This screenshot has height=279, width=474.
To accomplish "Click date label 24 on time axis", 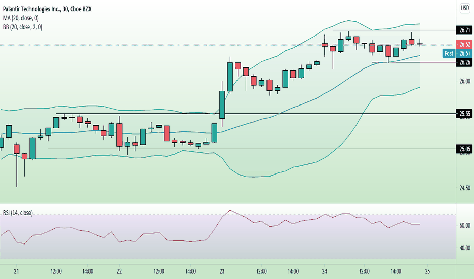I will click(x=324, y=271).
